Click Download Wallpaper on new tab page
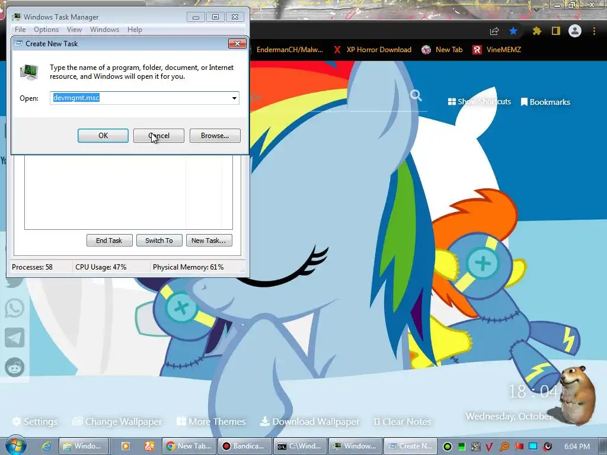 [309, 422]
